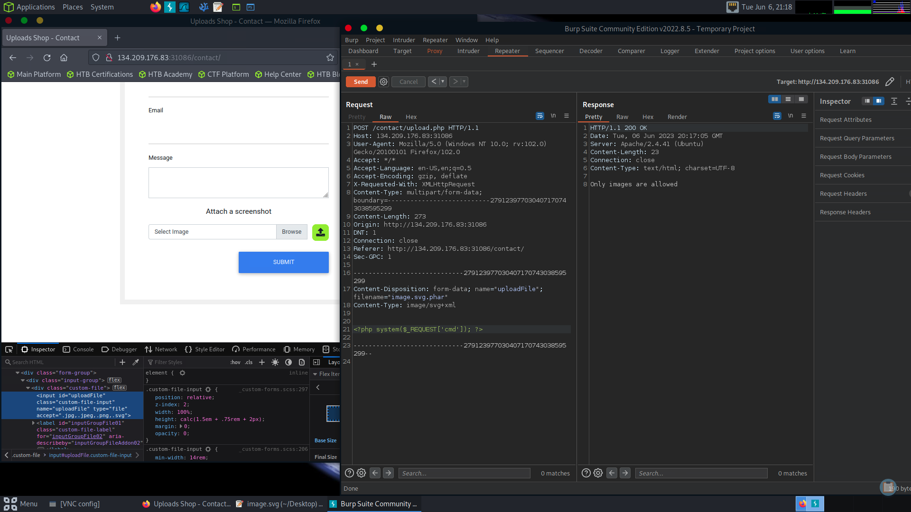Switch to the Proxy tab in Burp
The height and width of the screenshot is (512, 911).
(434, 51)
